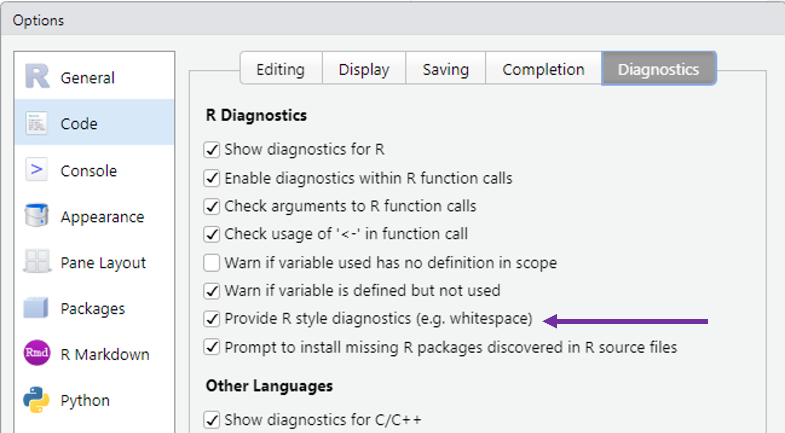Select the Packages box icon
Image resolution: width=785 pixels, height=433 pixels.
tap(36, 308)
